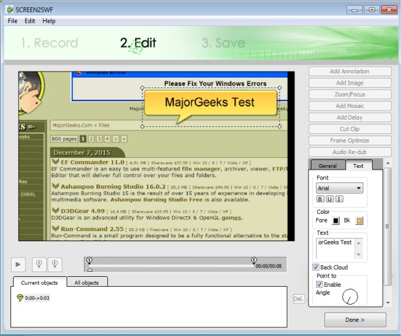Pick the Bk color orange swatch
This screenshot has height=336, width=401.
[x=359, y=221]
